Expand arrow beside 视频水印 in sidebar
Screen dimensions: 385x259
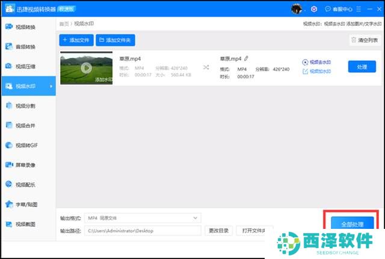[x=51, y=86]
